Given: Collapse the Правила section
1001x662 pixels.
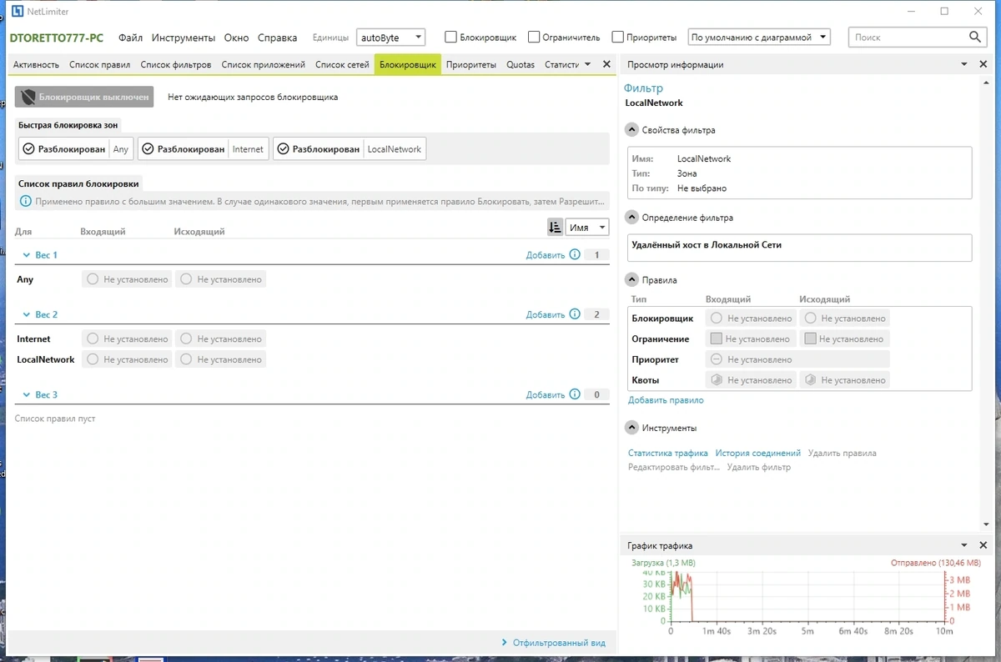Looking at the screenshot, I should 631,280.
